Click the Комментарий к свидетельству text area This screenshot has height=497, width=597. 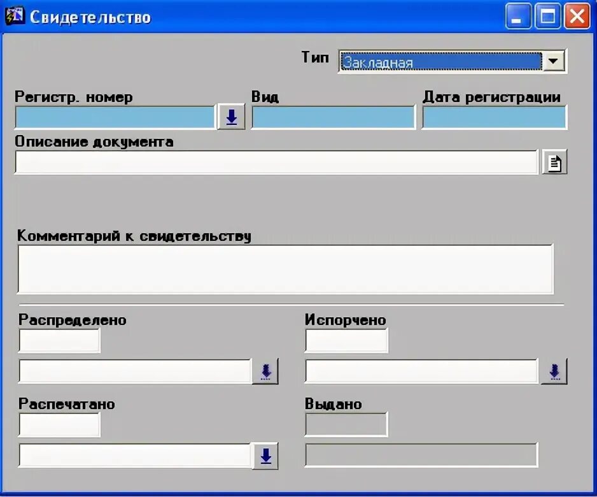tap(286, 269)
